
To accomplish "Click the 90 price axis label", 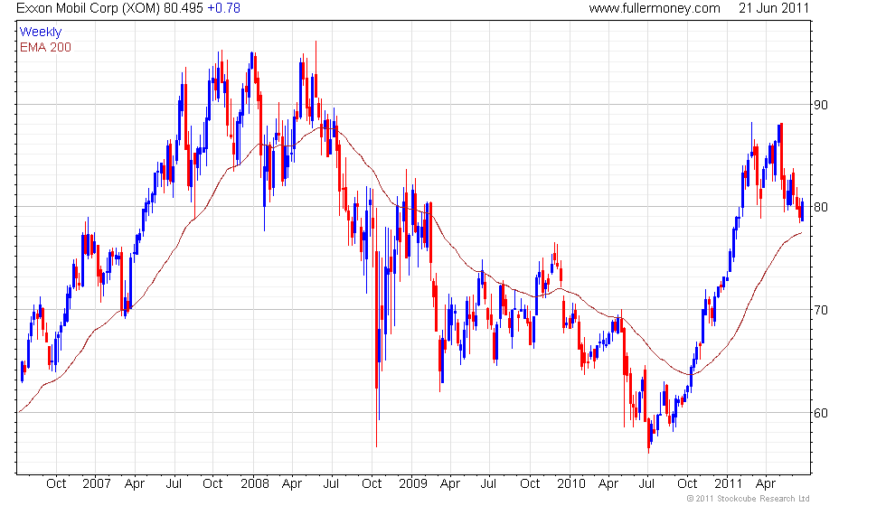I will click(x=821, y=105).
